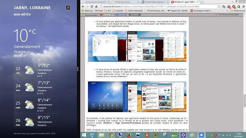Image resolution: width=246 pixels, height=138 pixels.
Task: Switch to the '10 best hidden features' tab
Action: (155, 2)
